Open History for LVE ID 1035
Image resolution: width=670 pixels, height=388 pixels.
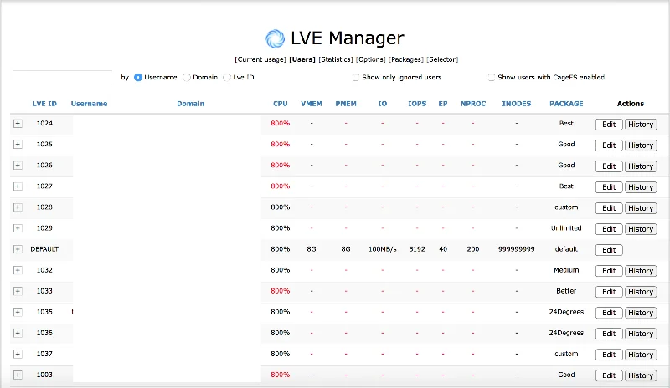641,313
